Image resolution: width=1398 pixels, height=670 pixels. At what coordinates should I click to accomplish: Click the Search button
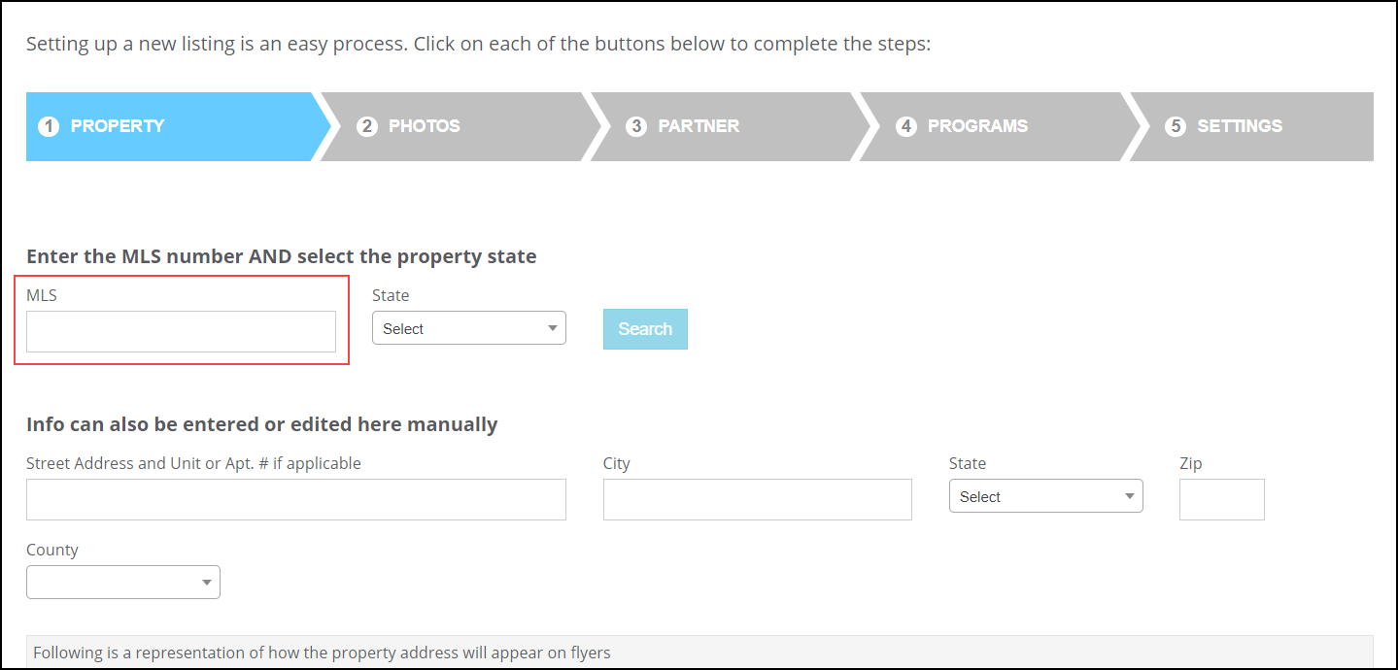(645, 329)
